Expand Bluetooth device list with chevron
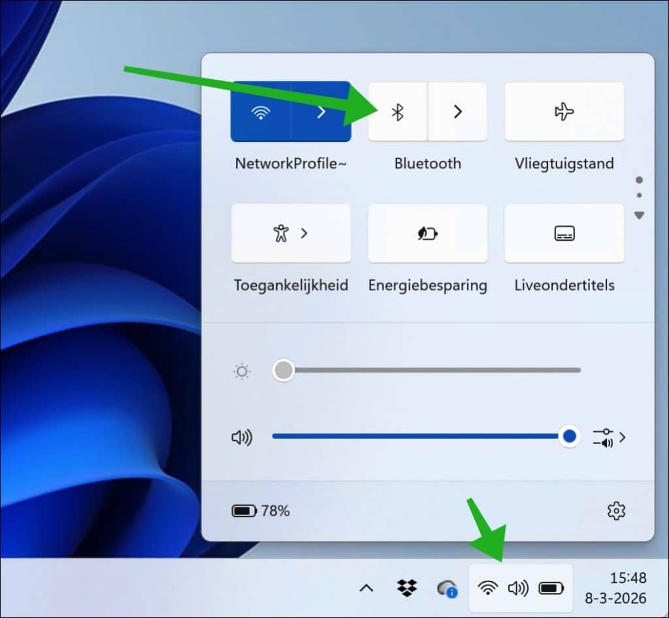669x618 pixels. click(x=457, y=112)
